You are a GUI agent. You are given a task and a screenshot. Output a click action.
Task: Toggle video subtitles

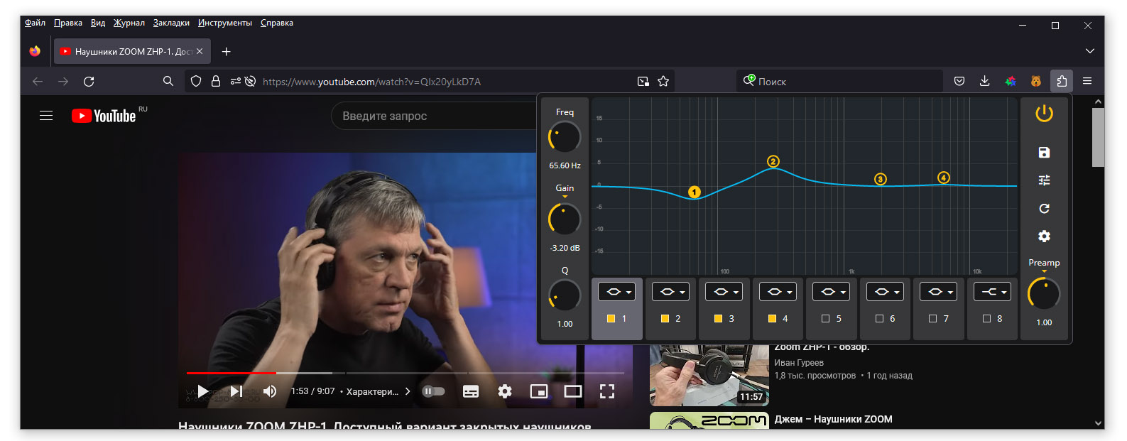click(x=471, y=391)
